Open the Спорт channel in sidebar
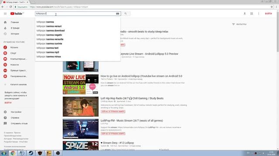The width and height of the screenshot is (279, 156). [17, 53]
